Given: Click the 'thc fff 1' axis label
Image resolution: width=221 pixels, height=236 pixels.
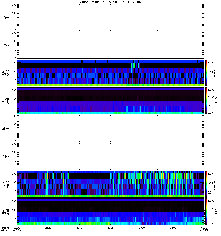Looking at the screenshot, I should (x=6, y=129).
